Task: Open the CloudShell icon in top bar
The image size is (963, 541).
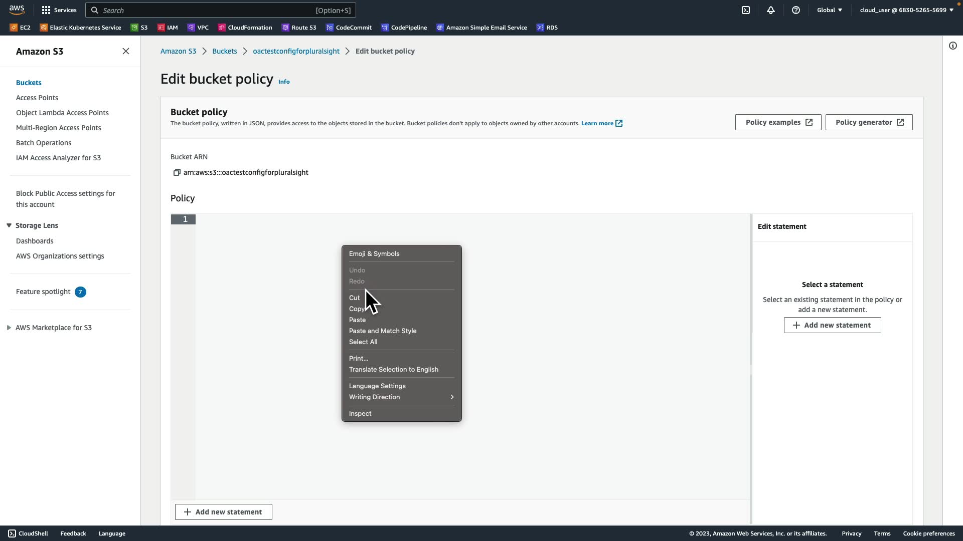Action: click(x=746, y=10)
